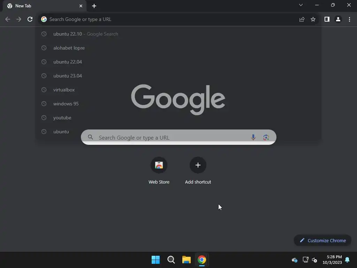The height and width of the screenshot is (268, 357).
Task: Open the network tray icon
Action: pos(305,260)
